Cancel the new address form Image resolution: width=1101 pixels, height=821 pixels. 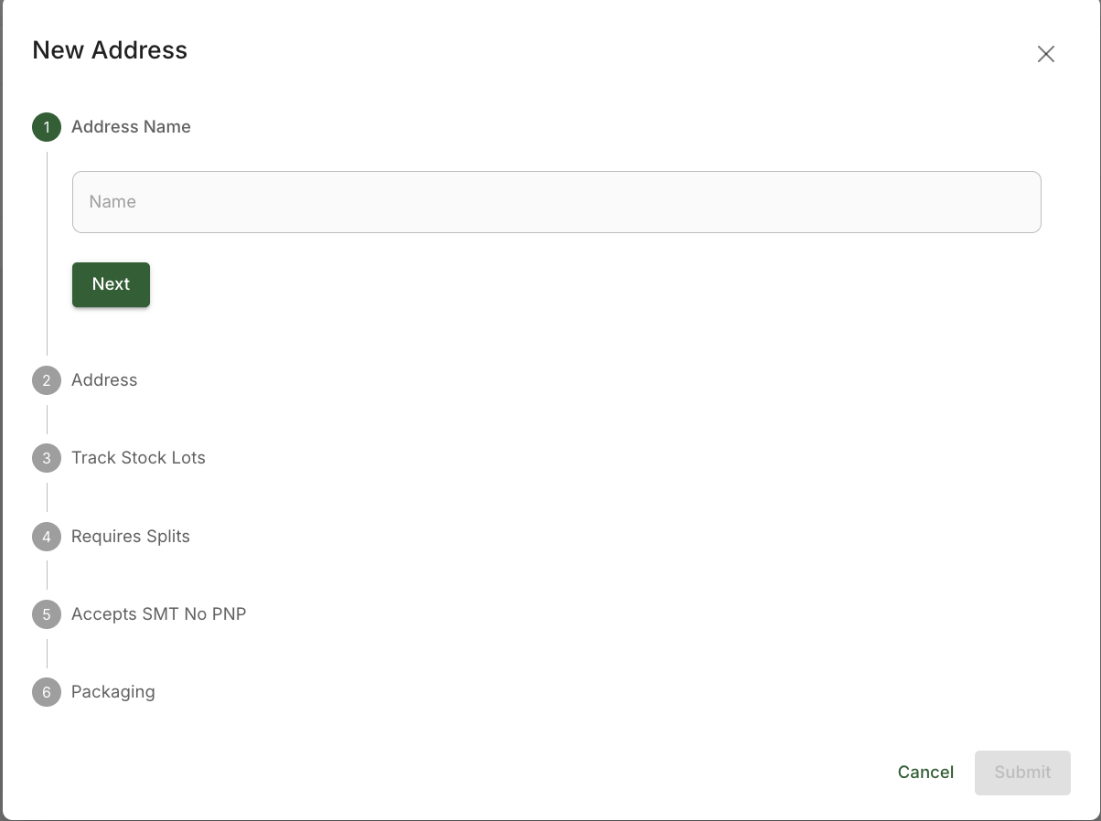coord(925,773)
